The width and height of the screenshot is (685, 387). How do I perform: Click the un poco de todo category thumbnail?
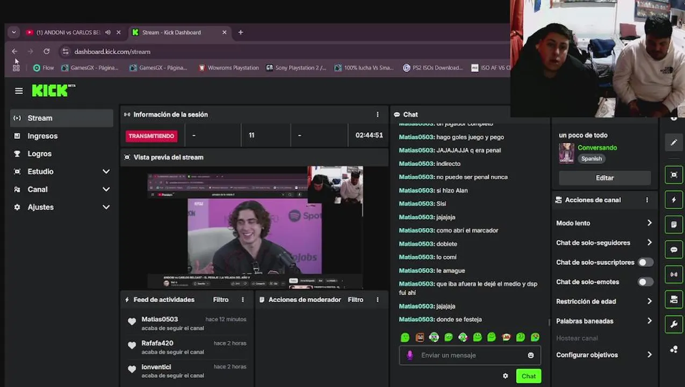click(x=566, y=153)
